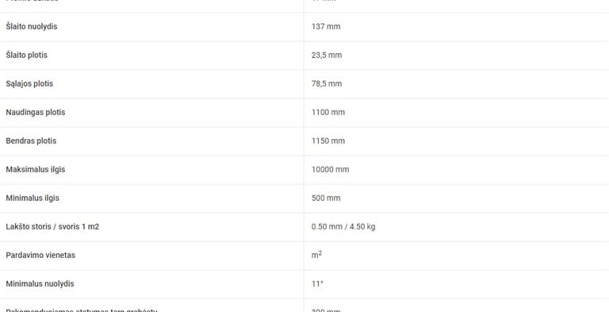Click the Sąlajos plotis label
Screen dimensions: 609x312
(29, 83)
